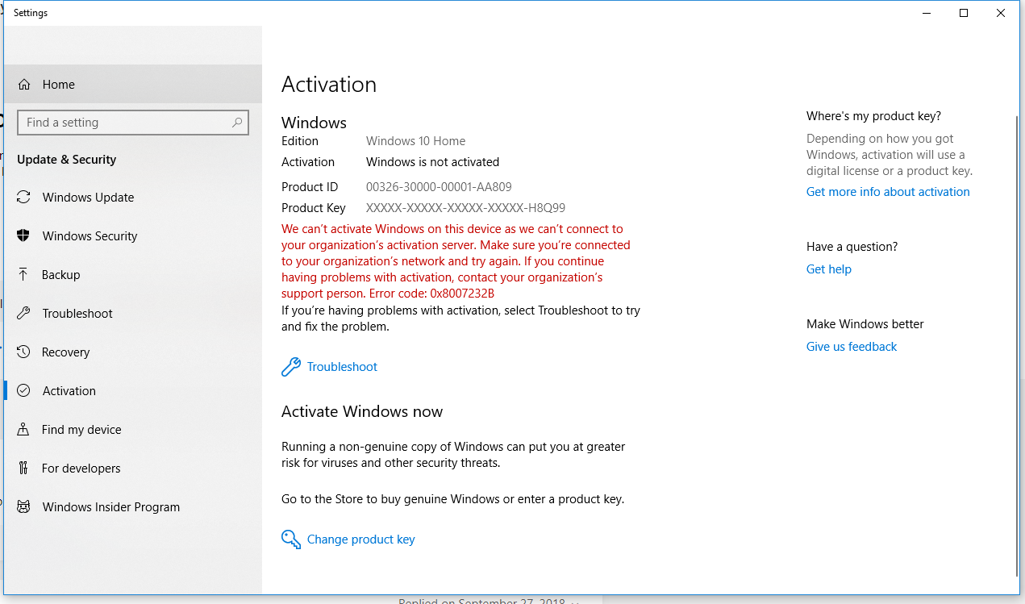Image resolution: width=1025 pixels, height=604 pixels.
Task: Click the Windows Insider Program cat icon
Action: (24, 507)
